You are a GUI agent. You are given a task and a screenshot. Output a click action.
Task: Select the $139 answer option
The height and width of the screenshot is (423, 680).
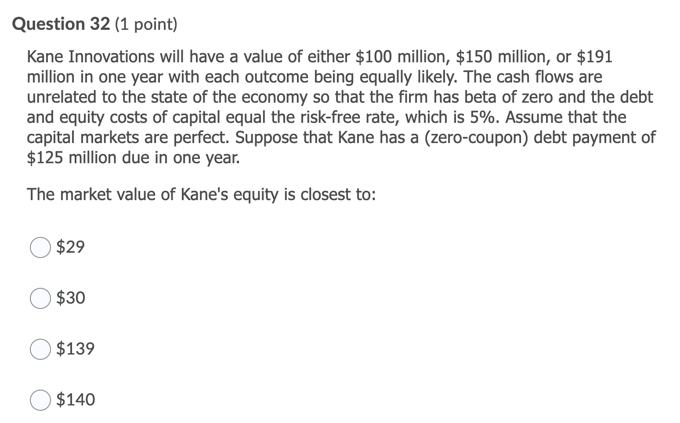40,349
